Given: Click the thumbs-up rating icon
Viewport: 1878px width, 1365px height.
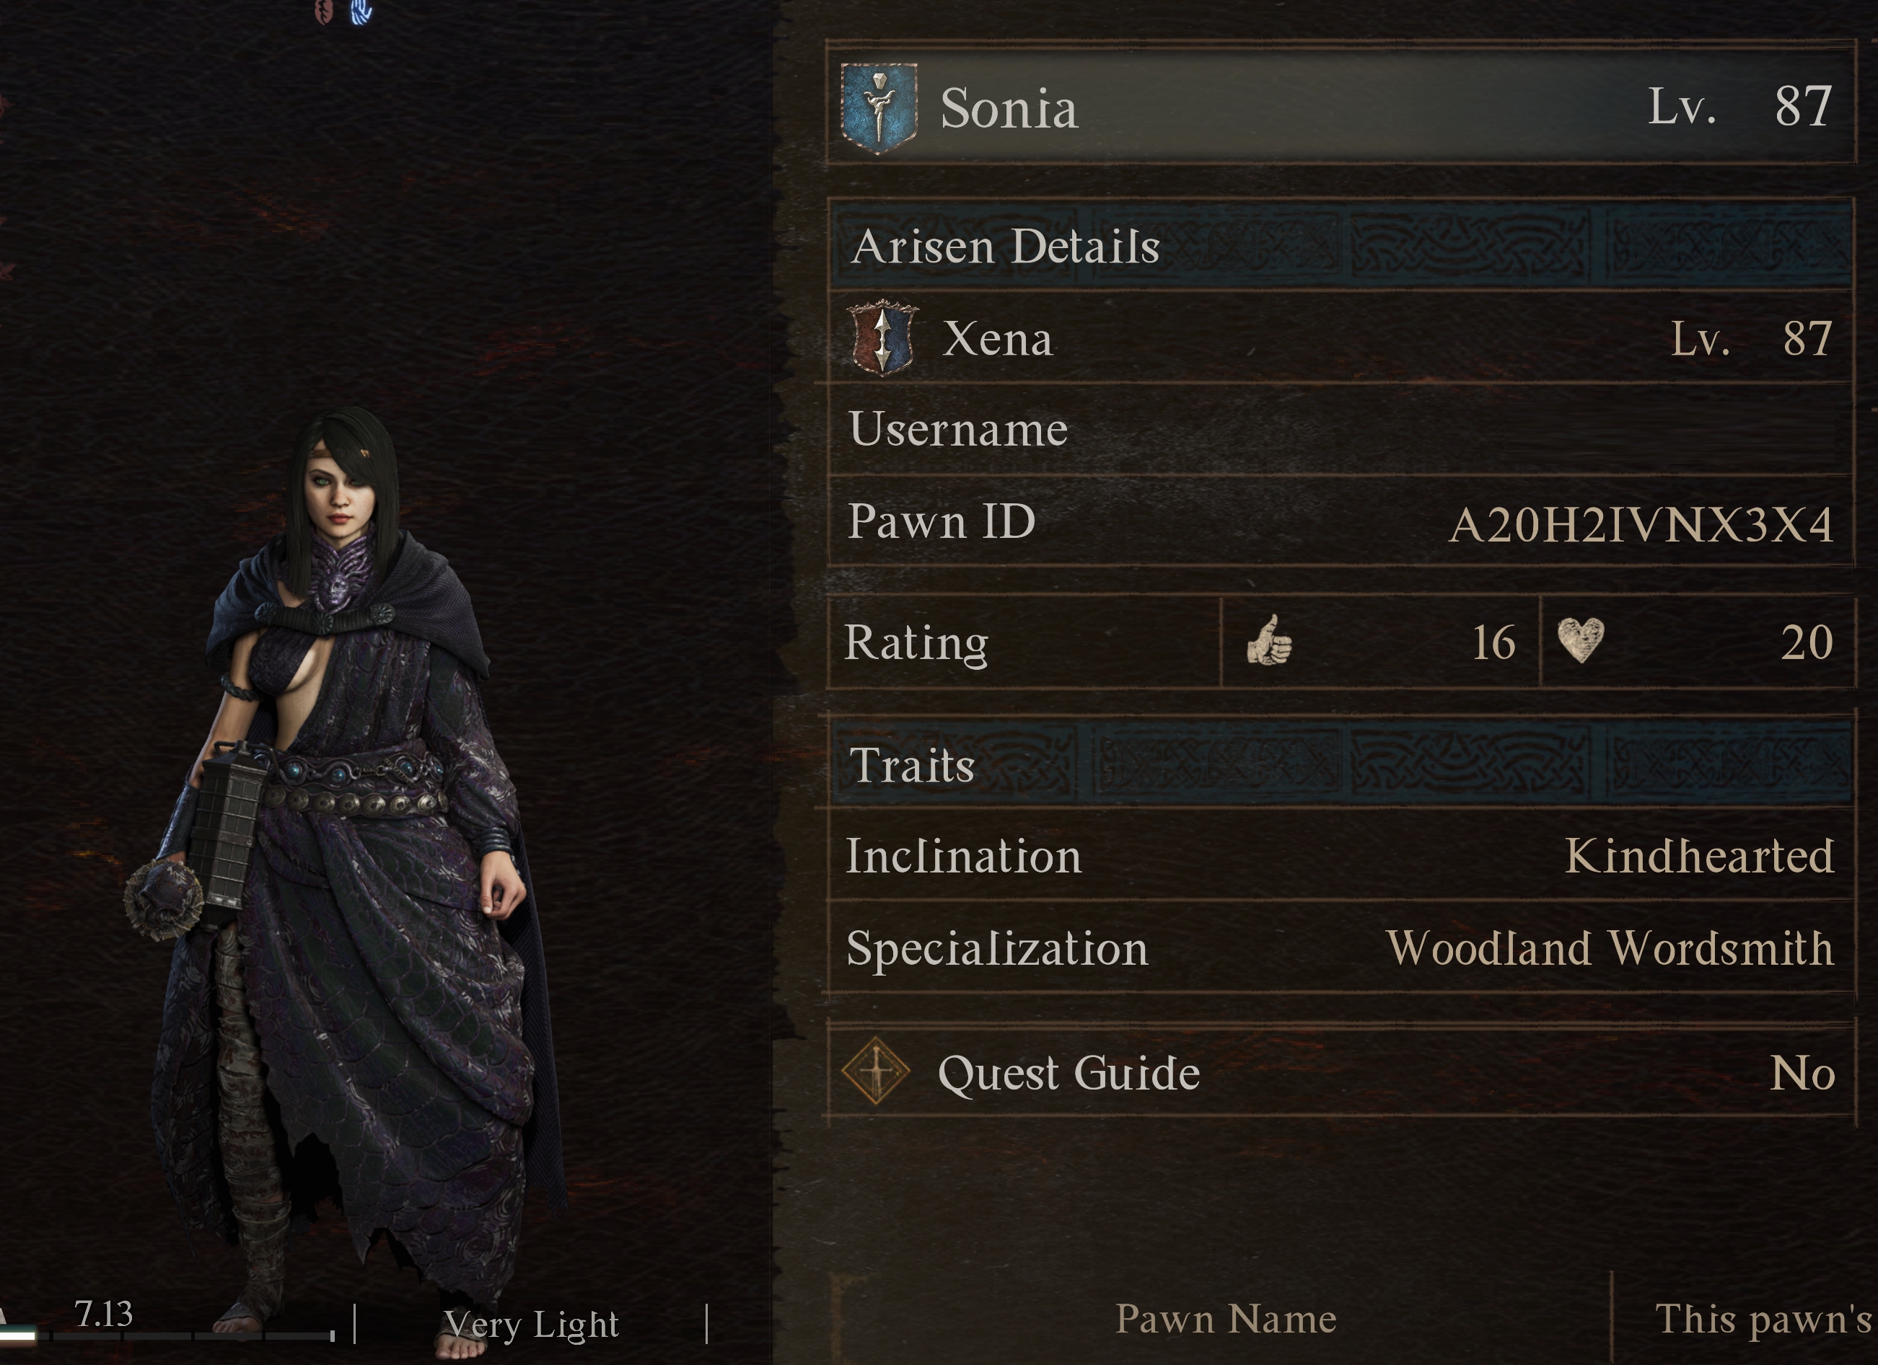Looking at the screenshot, I should coord(1269,641).
